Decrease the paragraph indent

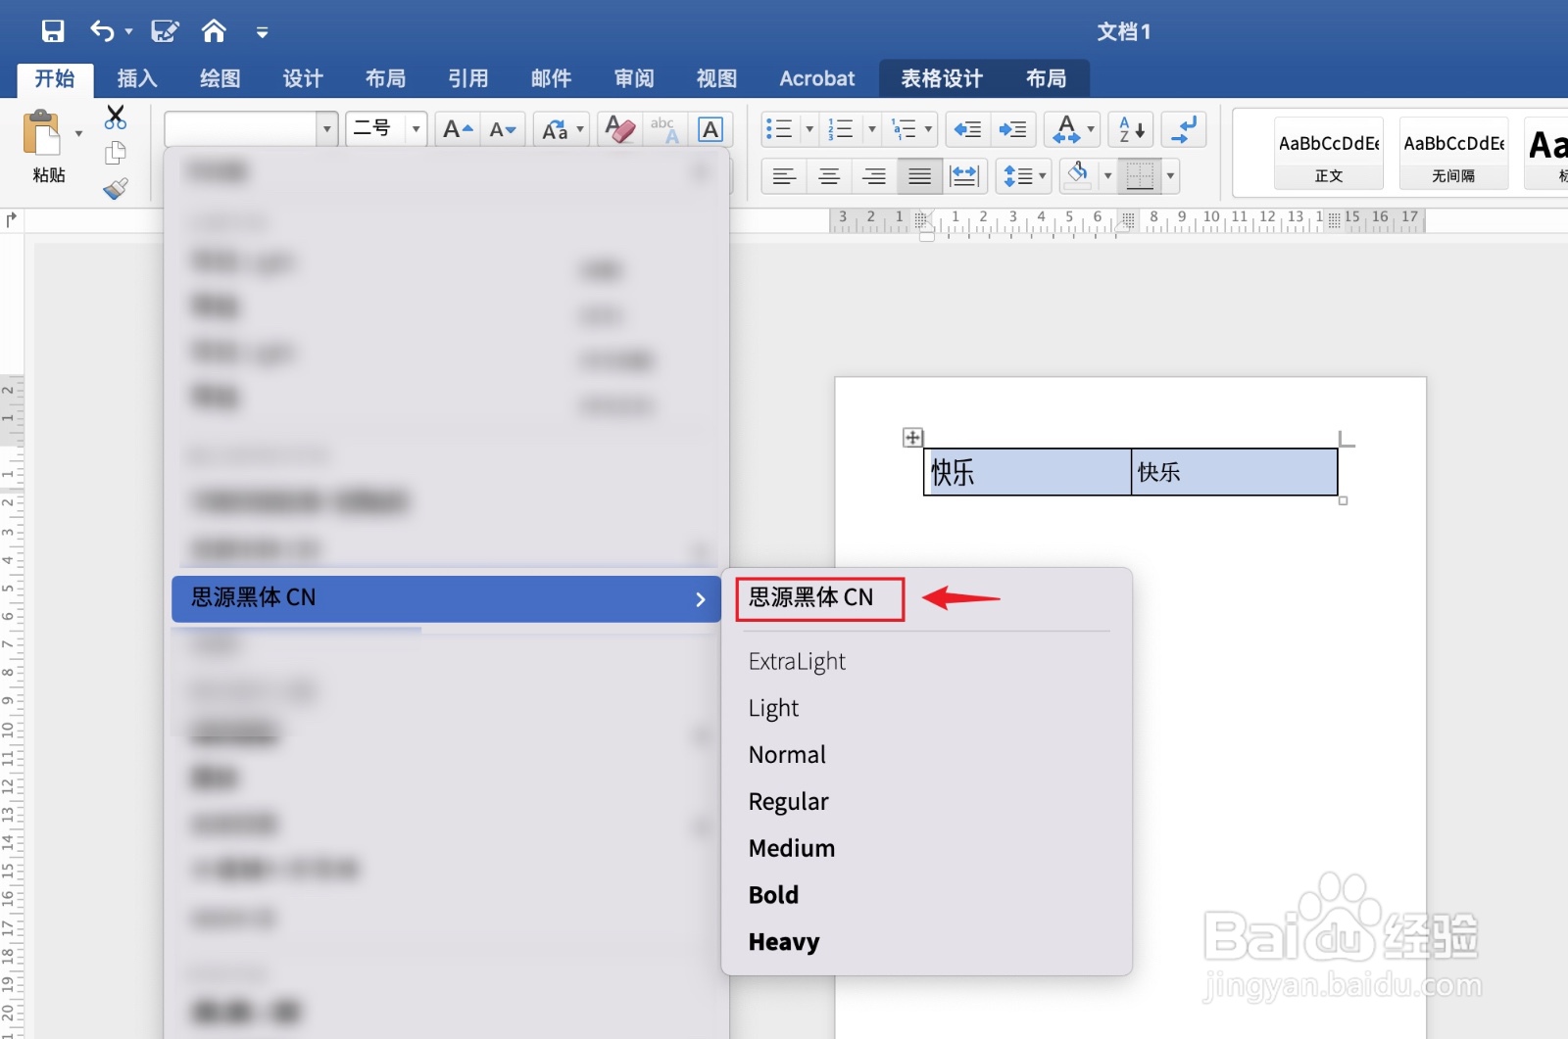[968, 128]
